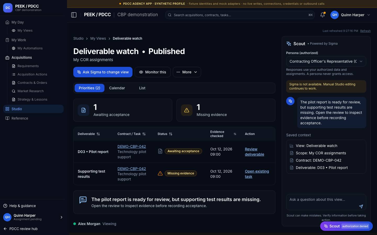Click the Missing evidence summary card
Viewport: 377px width, 235px height.
226,110
